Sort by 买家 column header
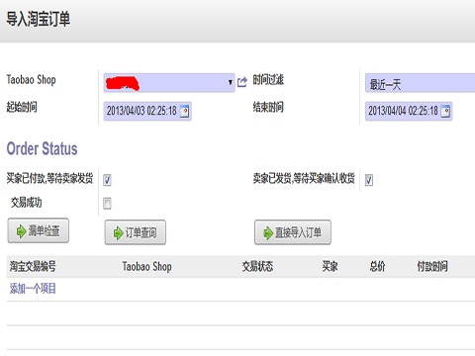 click(330, 266)
